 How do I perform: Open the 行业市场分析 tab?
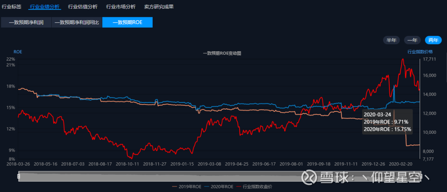coord(120,7)
